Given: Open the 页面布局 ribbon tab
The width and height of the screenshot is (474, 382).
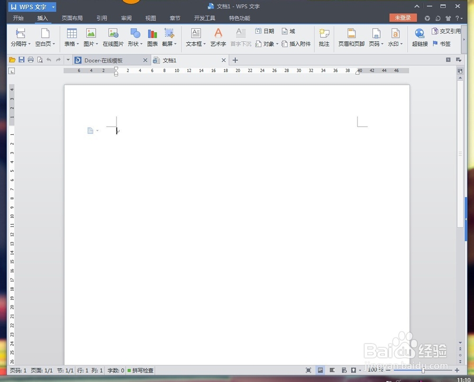Looking at the screenshot, I should 72,18.
